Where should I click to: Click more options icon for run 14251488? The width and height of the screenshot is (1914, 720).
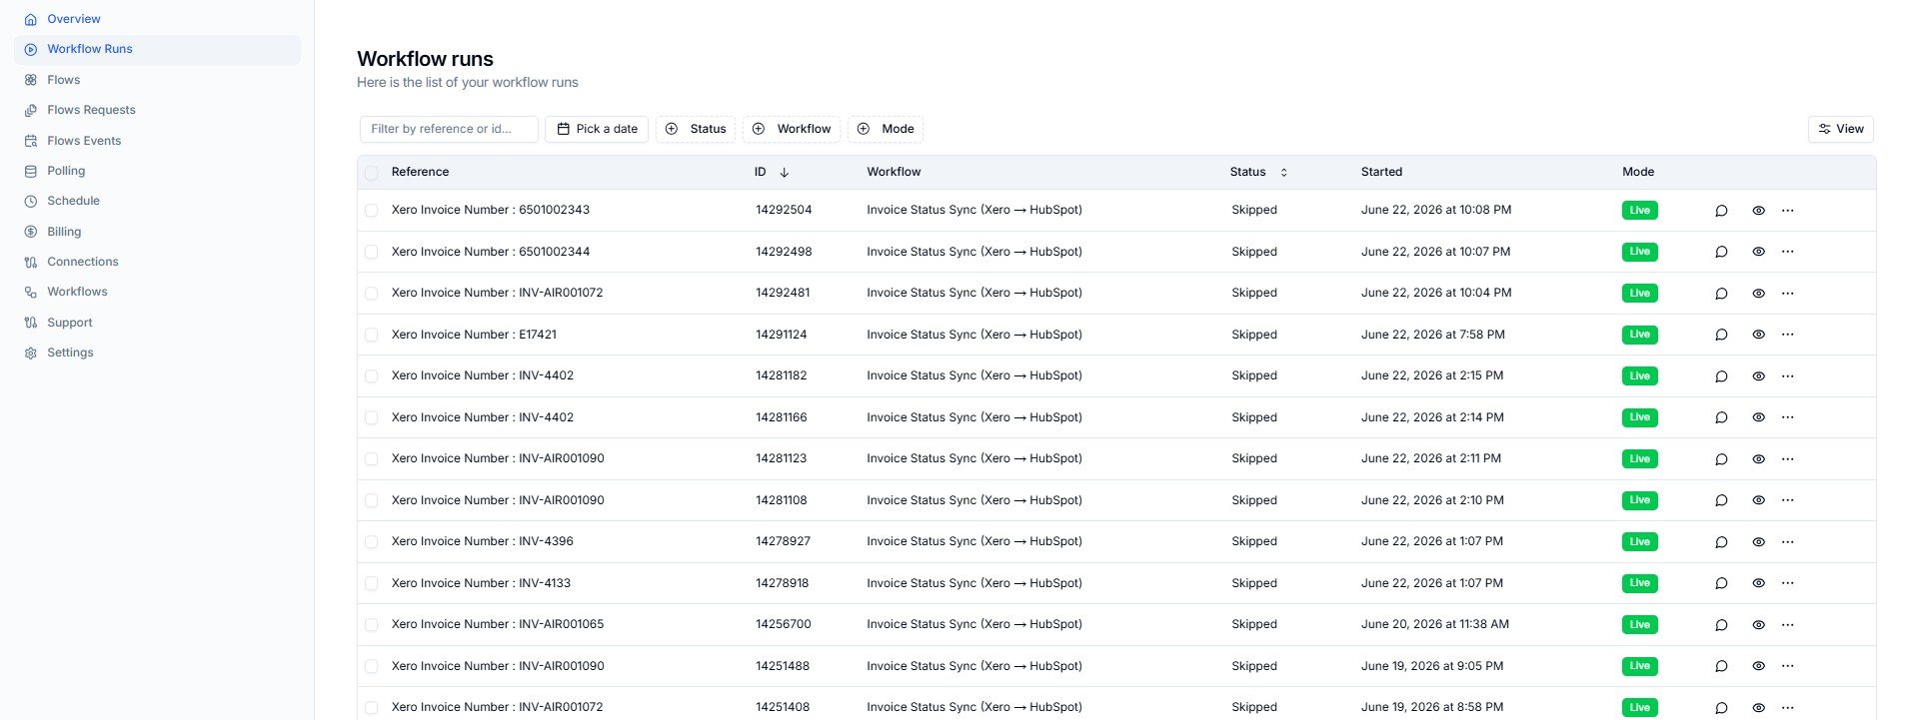click(1788, 666)
